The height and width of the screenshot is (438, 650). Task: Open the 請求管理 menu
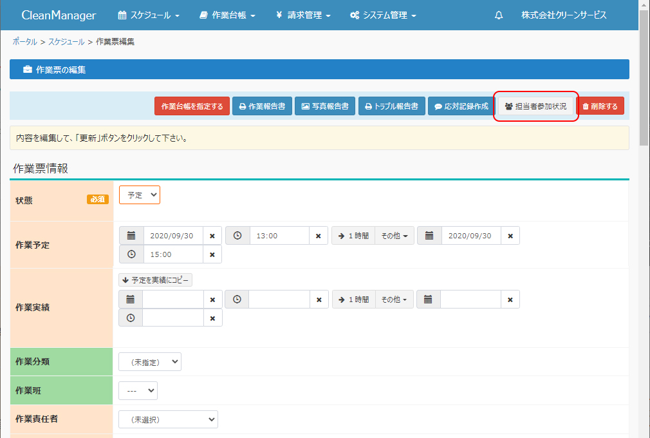[x=303, y=15]
